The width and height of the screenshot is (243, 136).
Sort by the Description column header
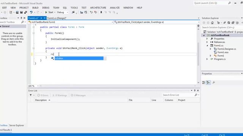(81, 100)
